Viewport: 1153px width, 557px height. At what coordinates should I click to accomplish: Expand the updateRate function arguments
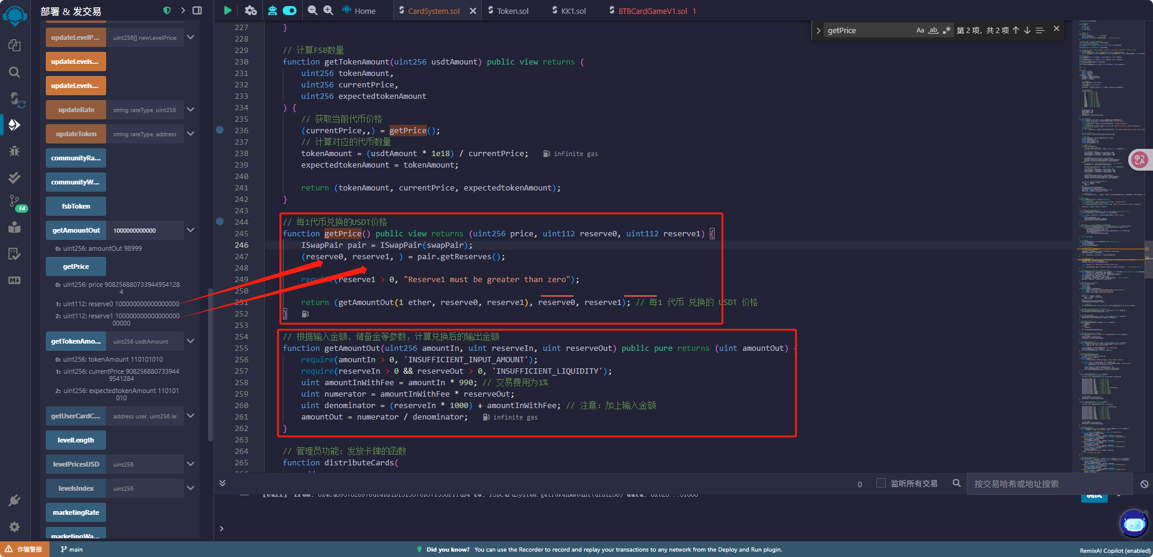191,110
